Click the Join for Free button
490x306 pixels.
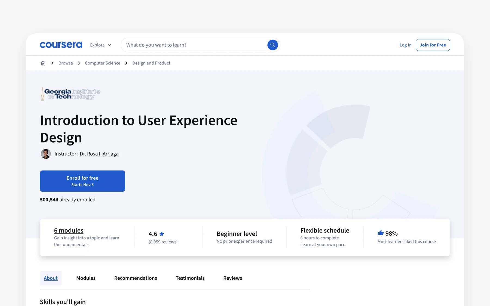pyautogui.click(x=433, y=45)
